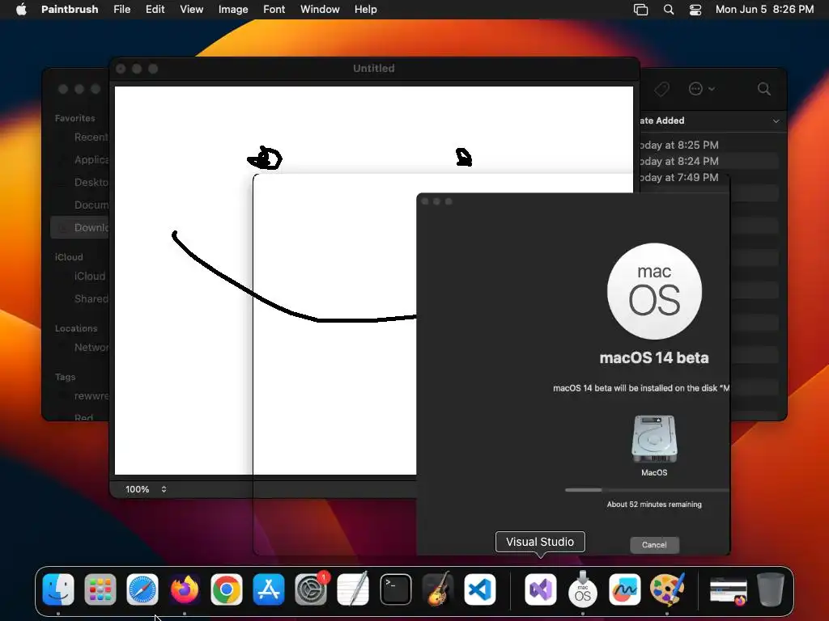Open the View menu
The height and width of the screenshot is (621, 829).
[191, 10]
